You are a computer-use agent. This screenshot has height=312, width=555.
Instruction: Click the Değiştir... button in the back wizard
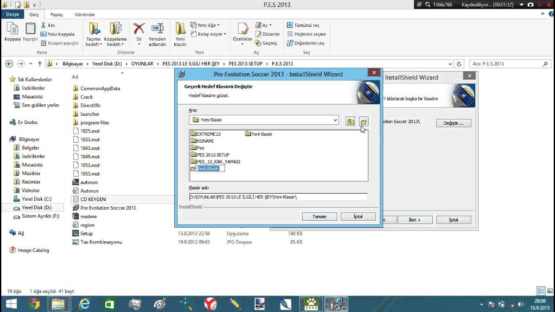point(454,123)
